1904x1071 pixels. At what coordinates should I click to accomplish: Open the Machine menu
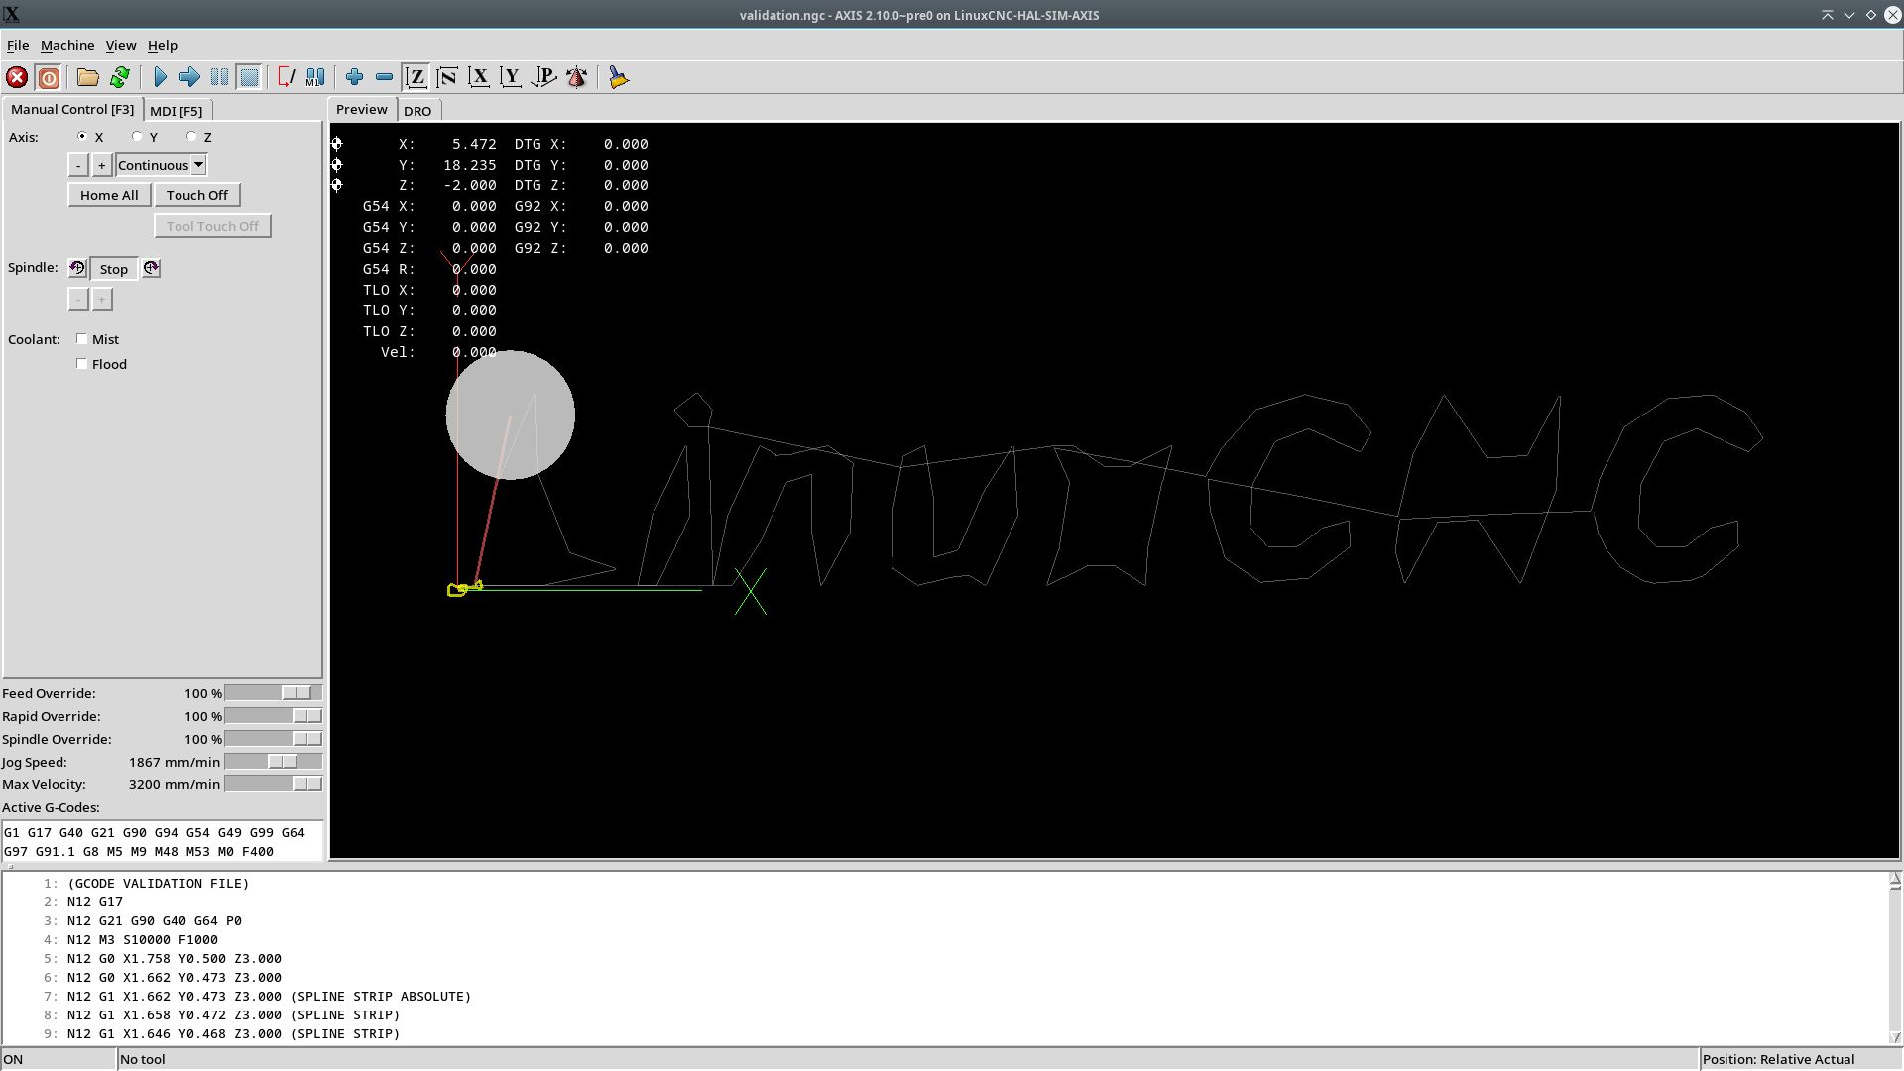pyautogui.click(x=67, y=45)
